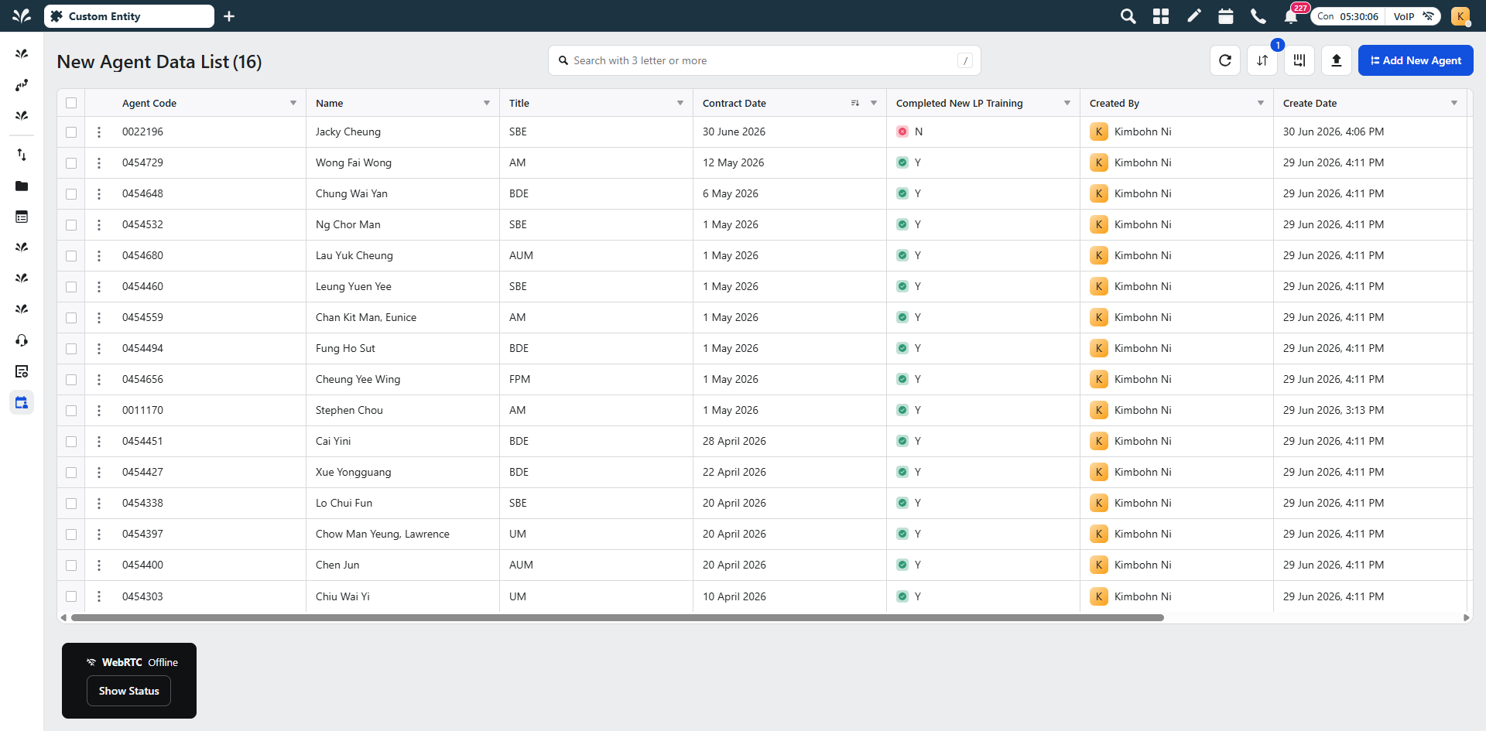Open the folder icon in left sidebar
This screenshot has width=1486, height=731.
(22, 186)
